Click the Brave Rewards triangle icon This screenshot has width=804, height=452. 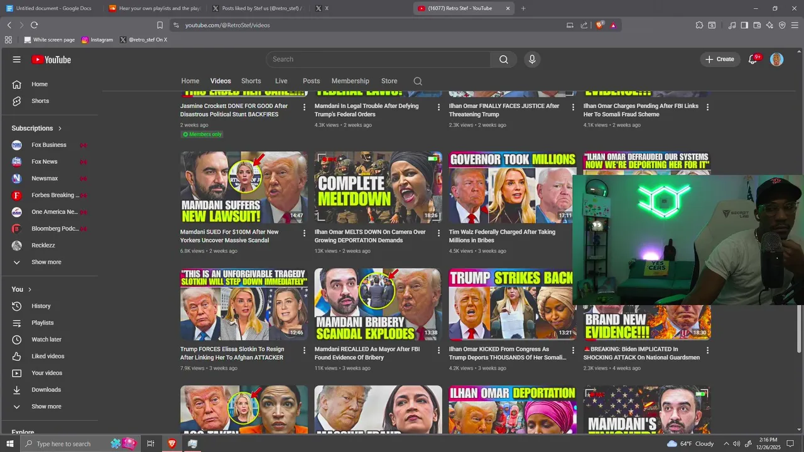coord(613,25)
